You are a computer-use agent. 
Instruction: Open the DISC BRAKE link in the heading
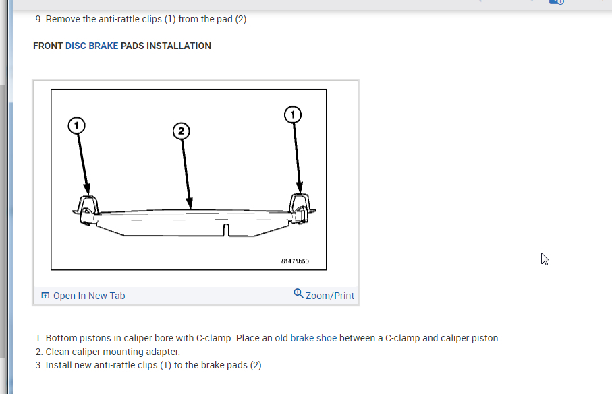point(92,46)
